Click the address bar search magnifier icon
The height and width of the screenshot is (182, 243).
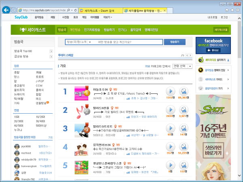click(68, 10)
